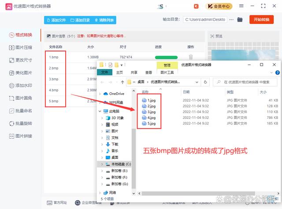Click the 清除列表 button

click(104, 20)
